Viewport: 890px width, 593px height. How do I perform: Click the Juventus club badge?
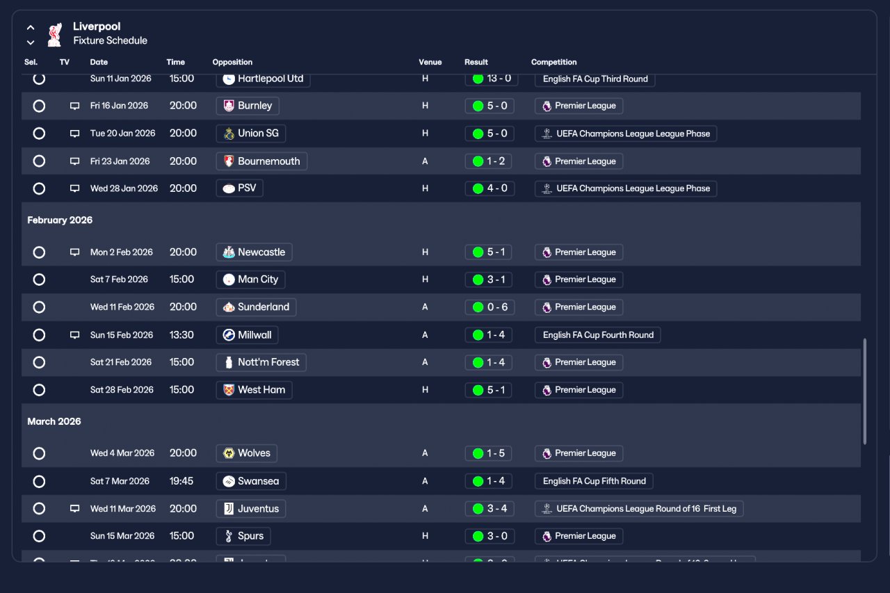[x=228, y=509]
